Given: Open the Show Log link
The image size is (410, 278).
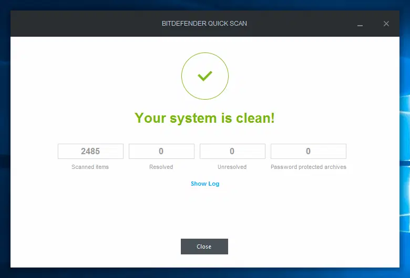Looking at the screenshot, I should coord(205,184).
